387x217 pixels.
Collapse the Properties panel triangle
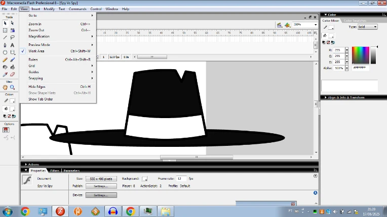click(26, 170)
